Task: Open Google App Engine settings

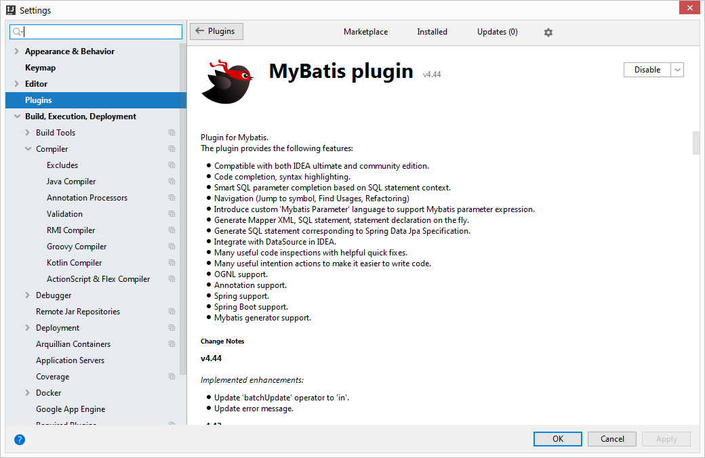Action: (x=70, y=409)
